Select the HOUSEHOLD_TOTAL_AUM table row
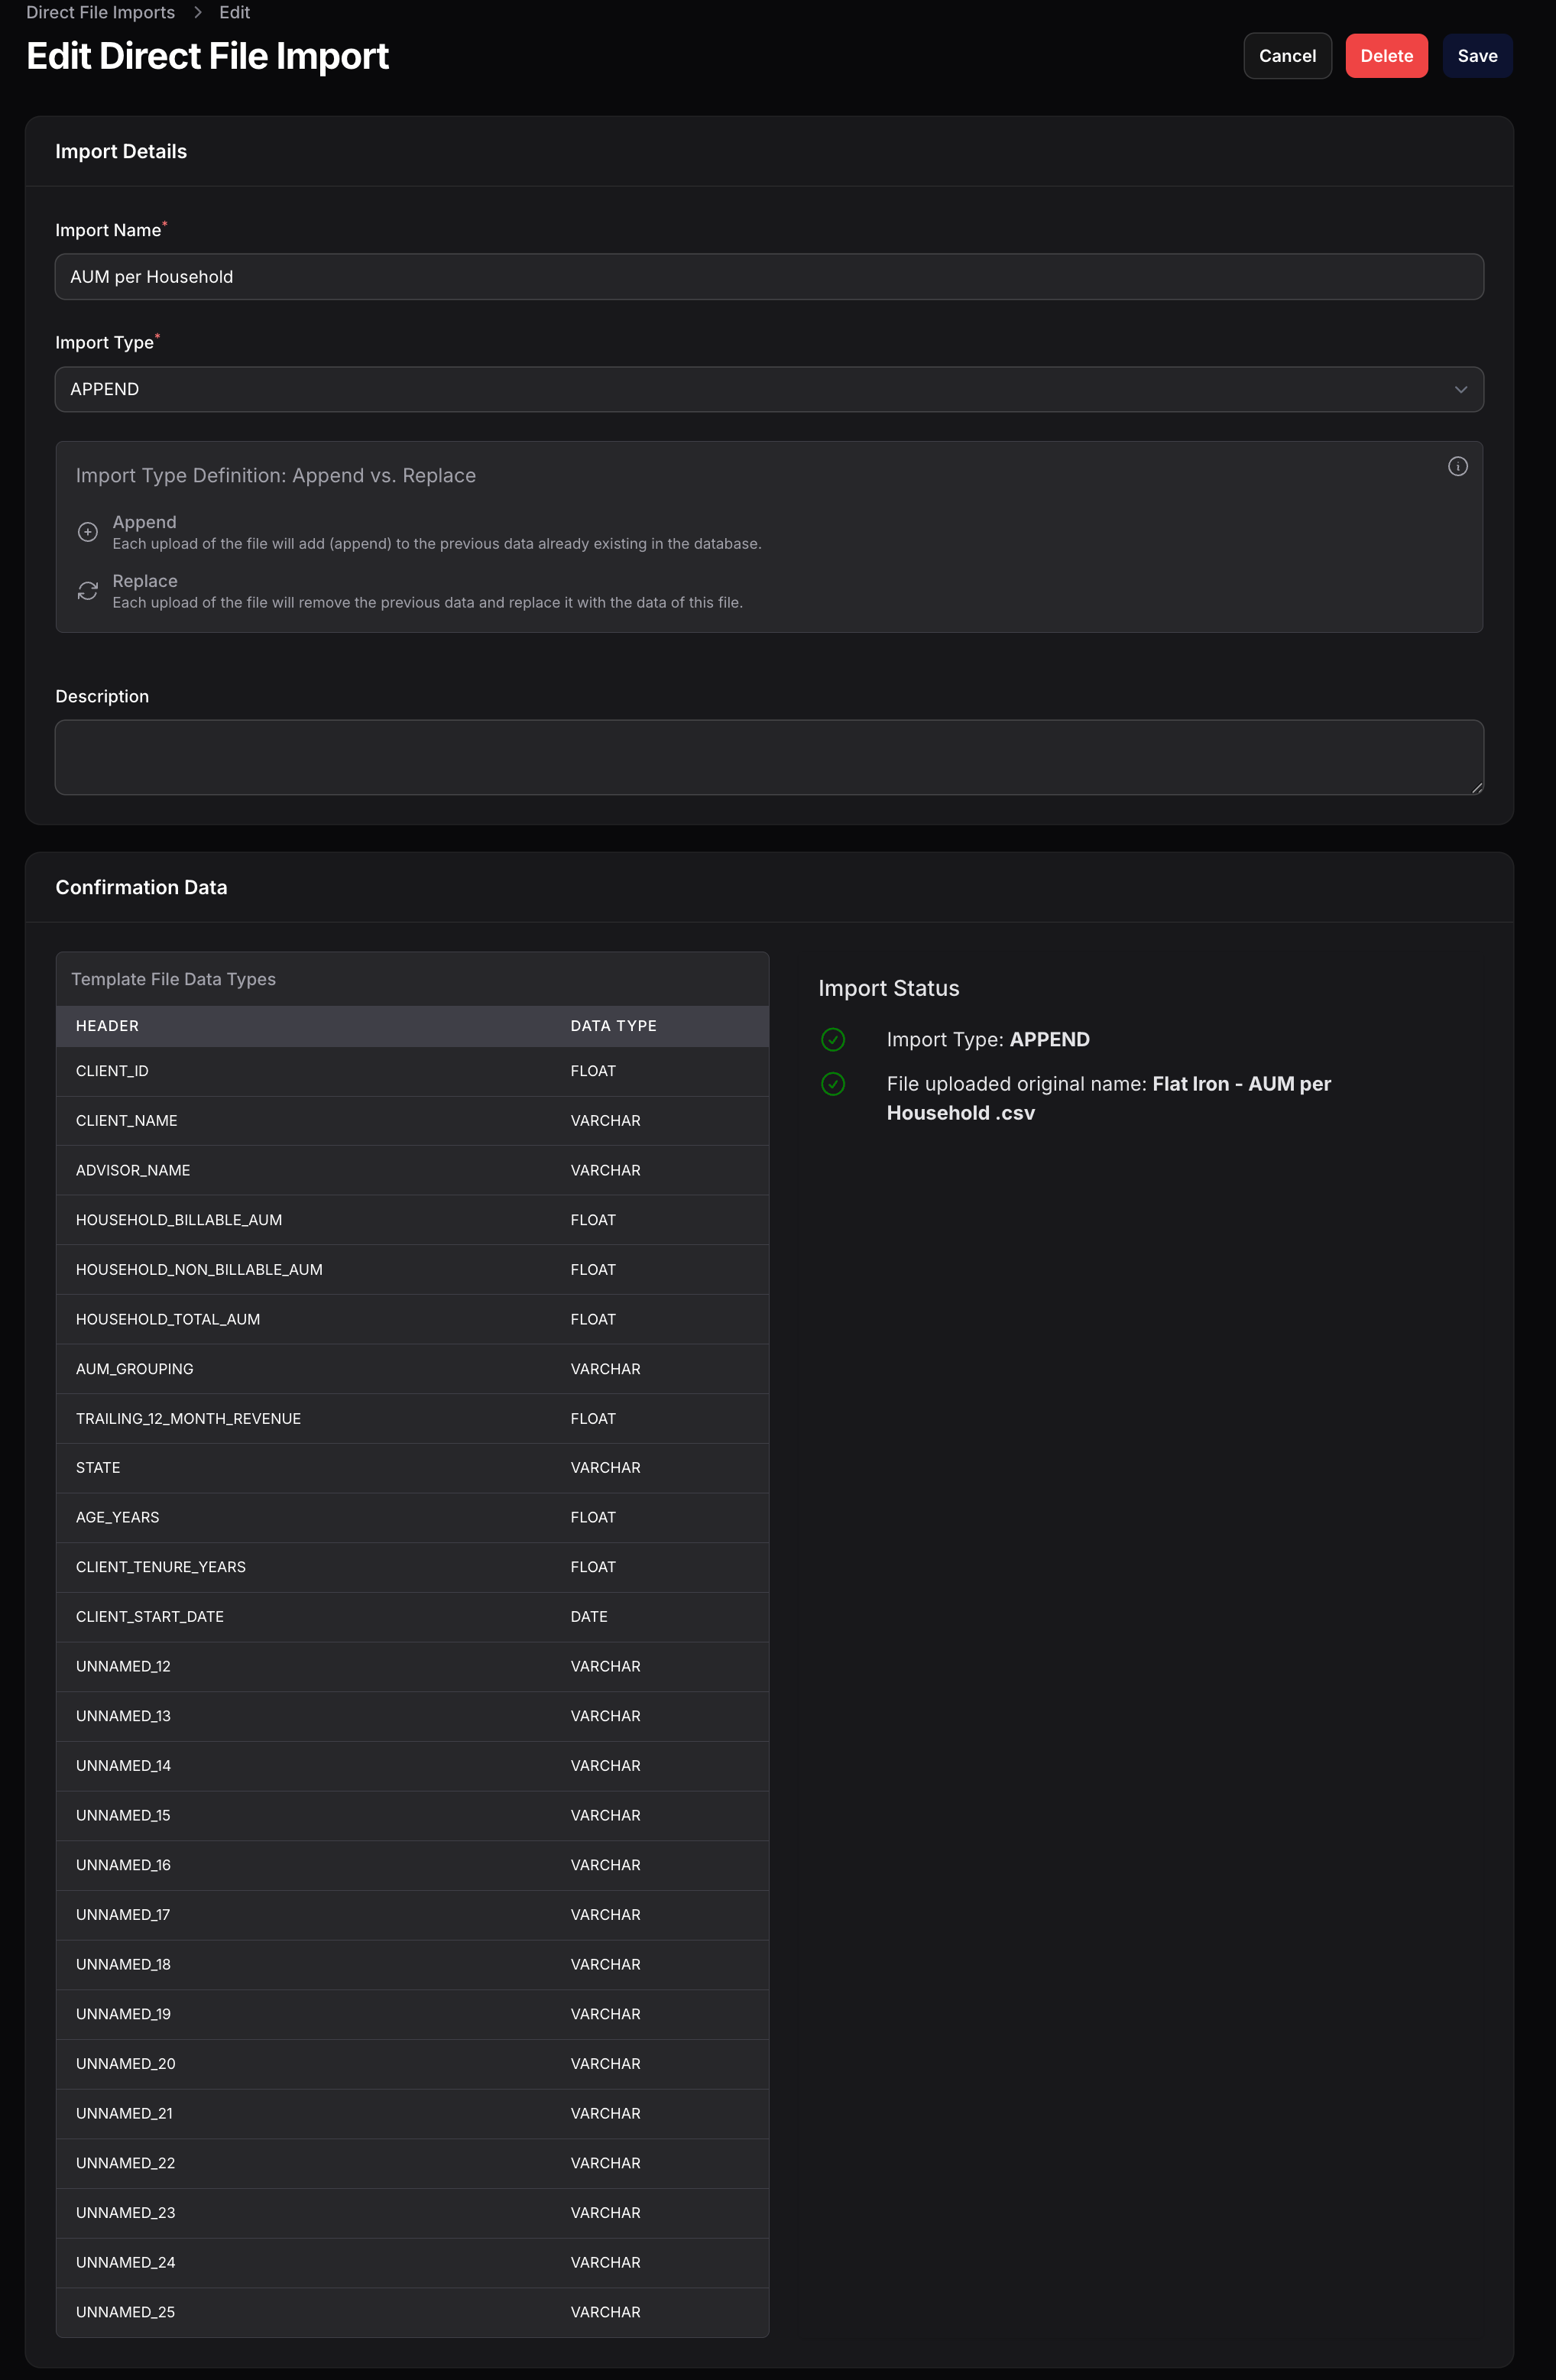The width and height of the screenshot is (1556, 2380). tap(412, 1319)
